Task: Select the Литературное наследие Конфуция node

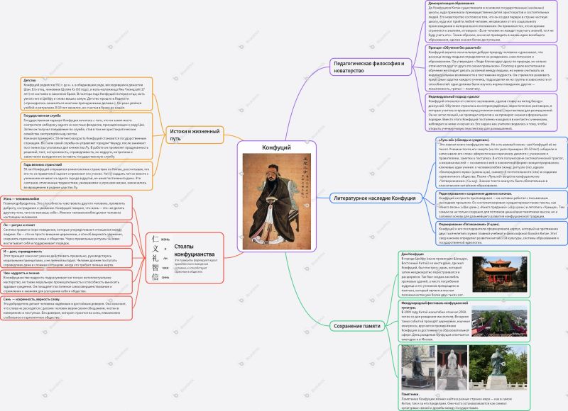Action: 376,198
